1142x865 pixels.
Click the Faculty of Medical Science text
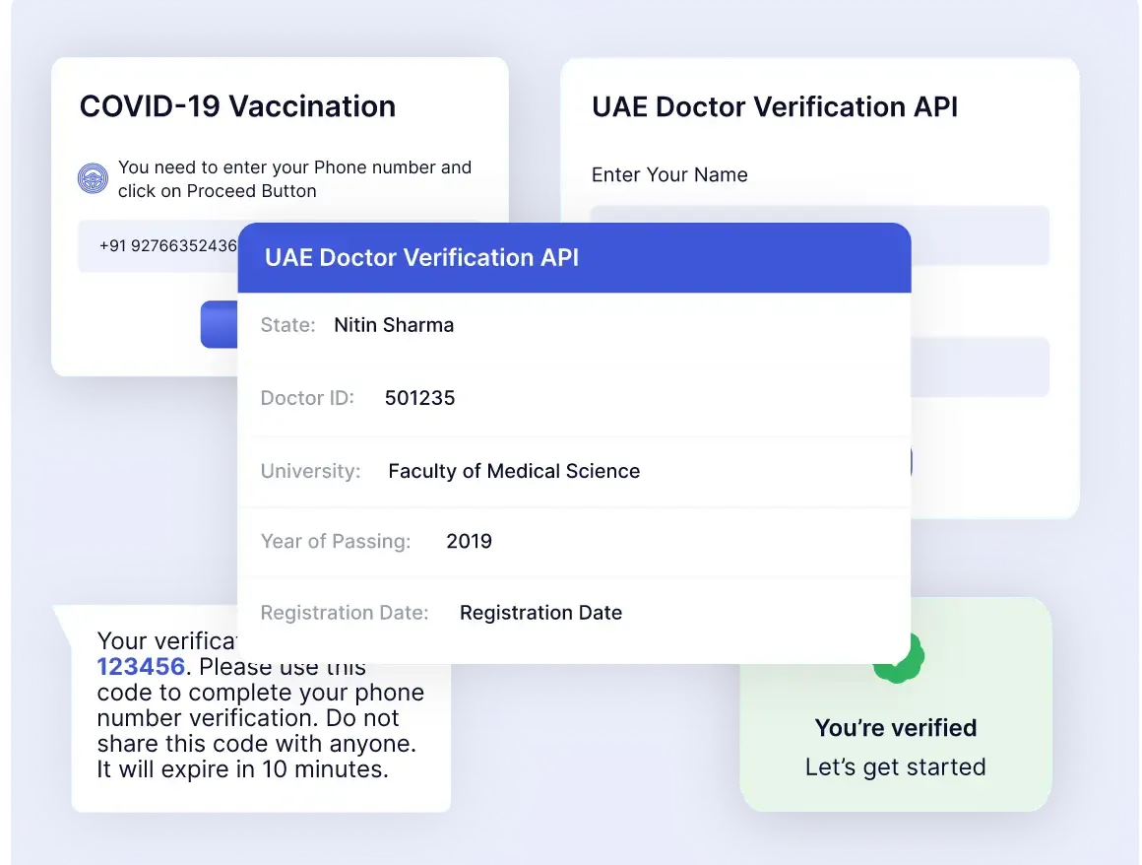pyautogui.click(x=514, y=472)
